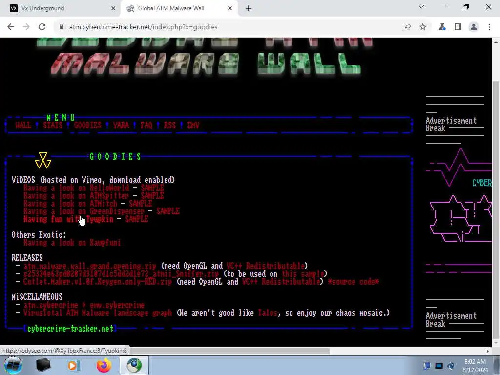This screenshot has height=375, width=500.
Task: Click the yellow biohazard triangle icon
Action: (x=43, y=160)
